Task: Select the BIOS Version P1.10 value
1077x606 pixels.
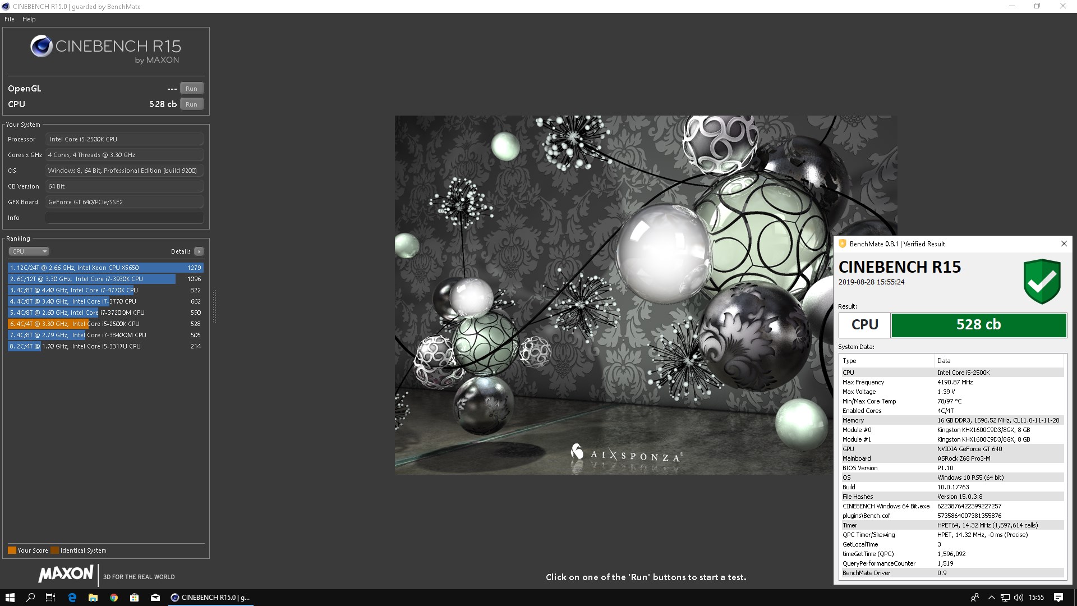Action: [945, 468]
